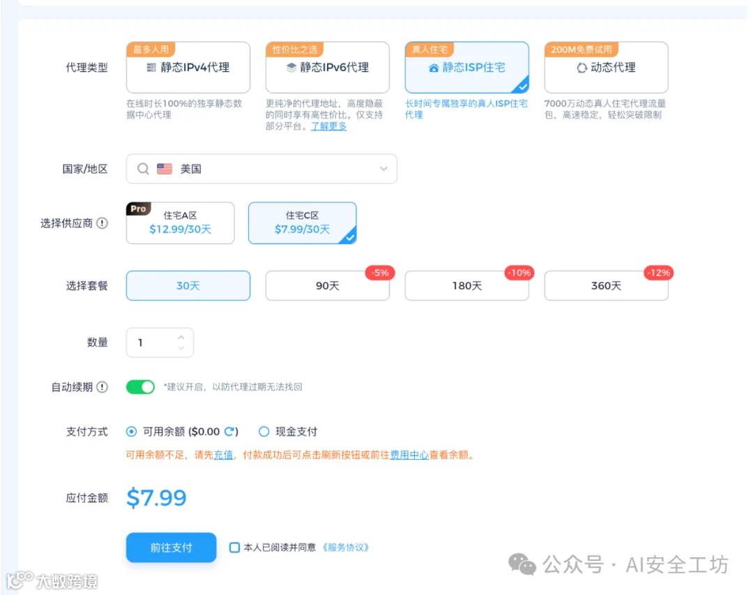Click the magnifier icon in country selector
753x595 pixels.
(143, 169)
